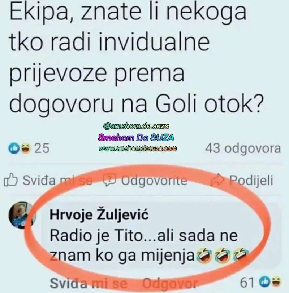
Task: Click the blue like reaction icon next to 61
Action: [x=264, y=282]
